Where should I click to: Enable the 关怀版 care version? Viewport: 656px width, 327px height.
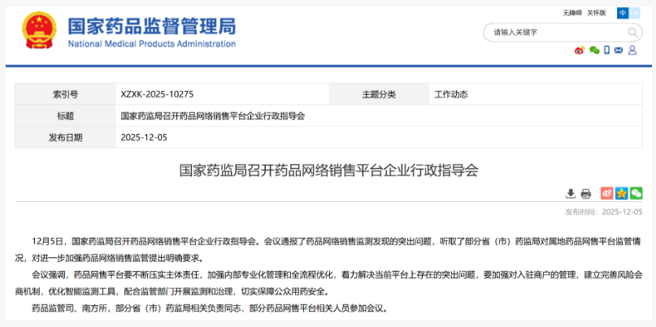point(597,13)
